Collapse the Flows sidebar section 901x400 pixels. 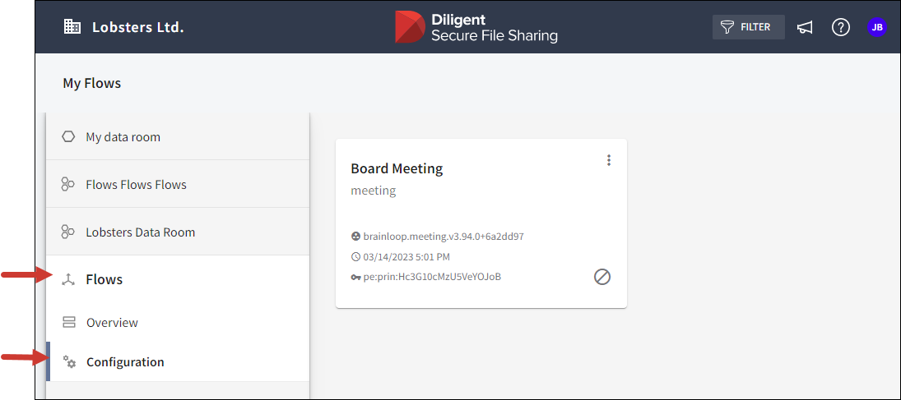click(104, 280)
